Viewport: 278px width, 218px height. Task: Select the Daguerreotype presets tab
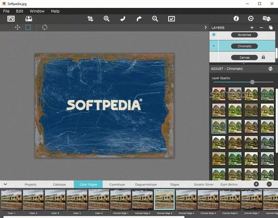tap(145, 184)
